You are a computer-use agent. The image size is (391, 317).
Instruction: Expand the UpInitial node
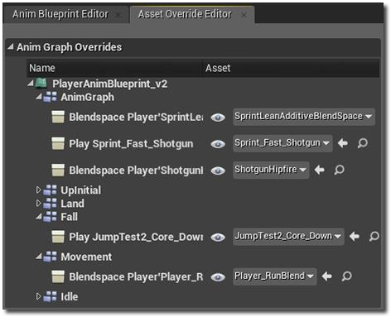(38, 190)
